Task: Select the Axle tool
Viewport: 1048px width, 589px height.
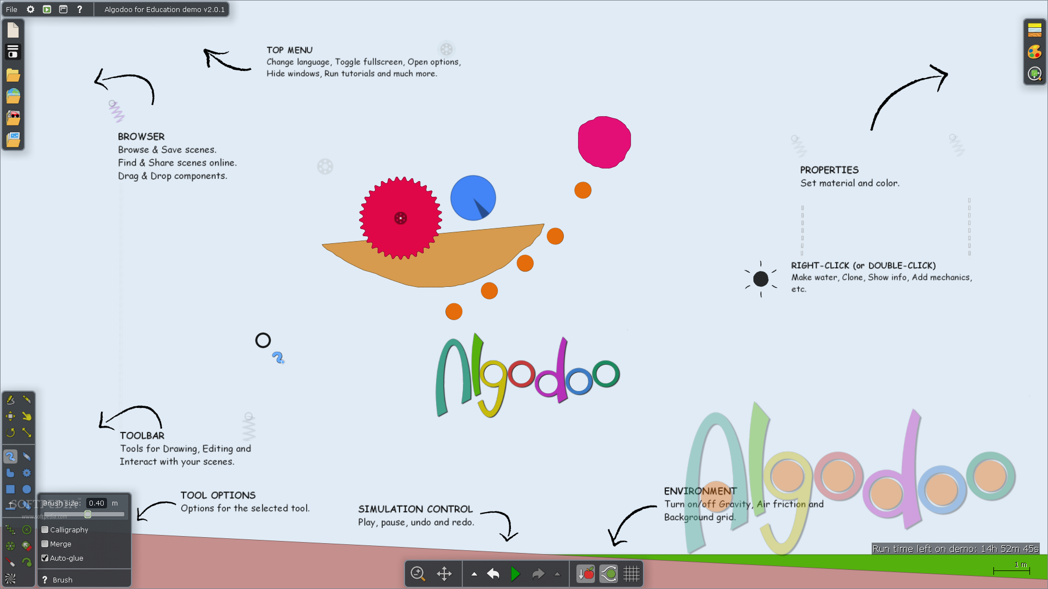Action: tap(10, 546)
